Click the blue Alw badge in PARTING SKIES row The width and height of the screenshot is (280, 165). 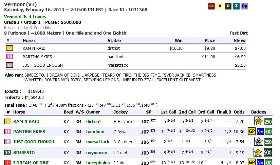[x=260, y=131]
